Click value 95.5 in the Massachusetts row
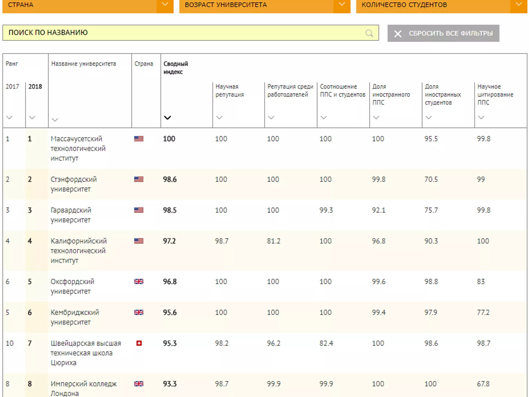This screenshot has height=397, width=529. pos(431,139)
